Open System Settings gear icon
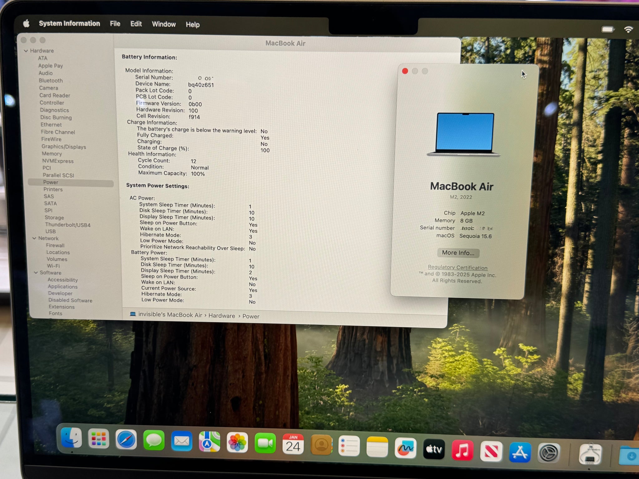Image resolution: width=639 pixels, height=479 pixels. pos(548,453)
